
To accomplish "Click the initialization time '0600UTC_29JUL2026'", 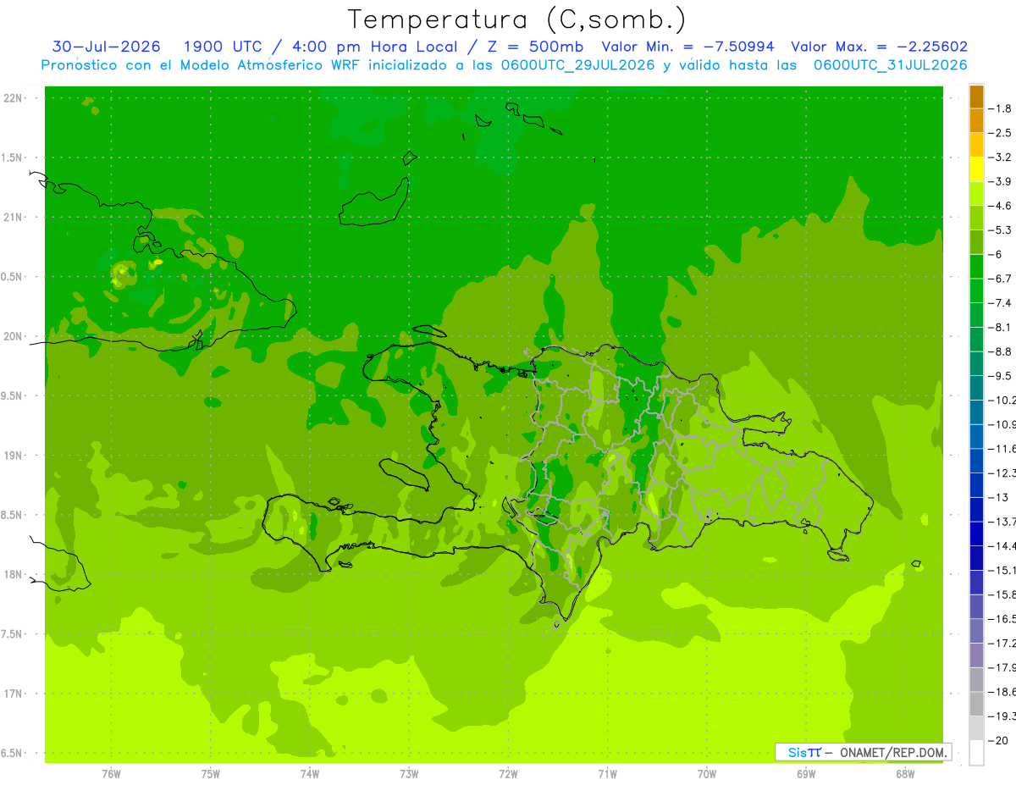I will coord(577,65).
